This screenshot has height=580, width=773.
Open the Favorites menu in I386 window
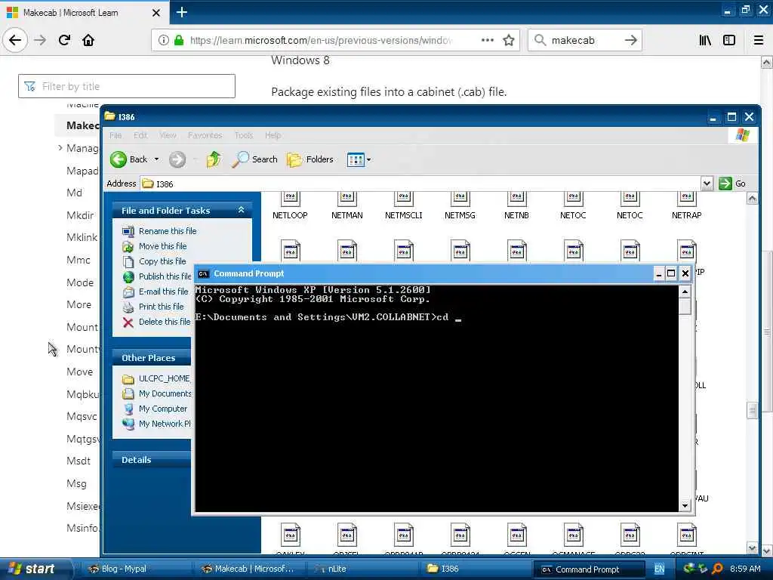tap(205, 135)
